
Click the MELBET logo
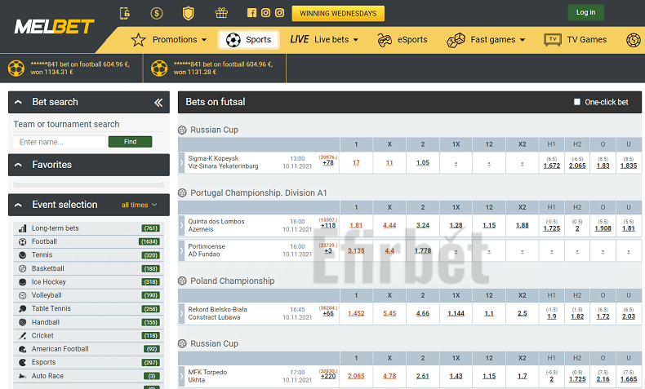point(55,27)
